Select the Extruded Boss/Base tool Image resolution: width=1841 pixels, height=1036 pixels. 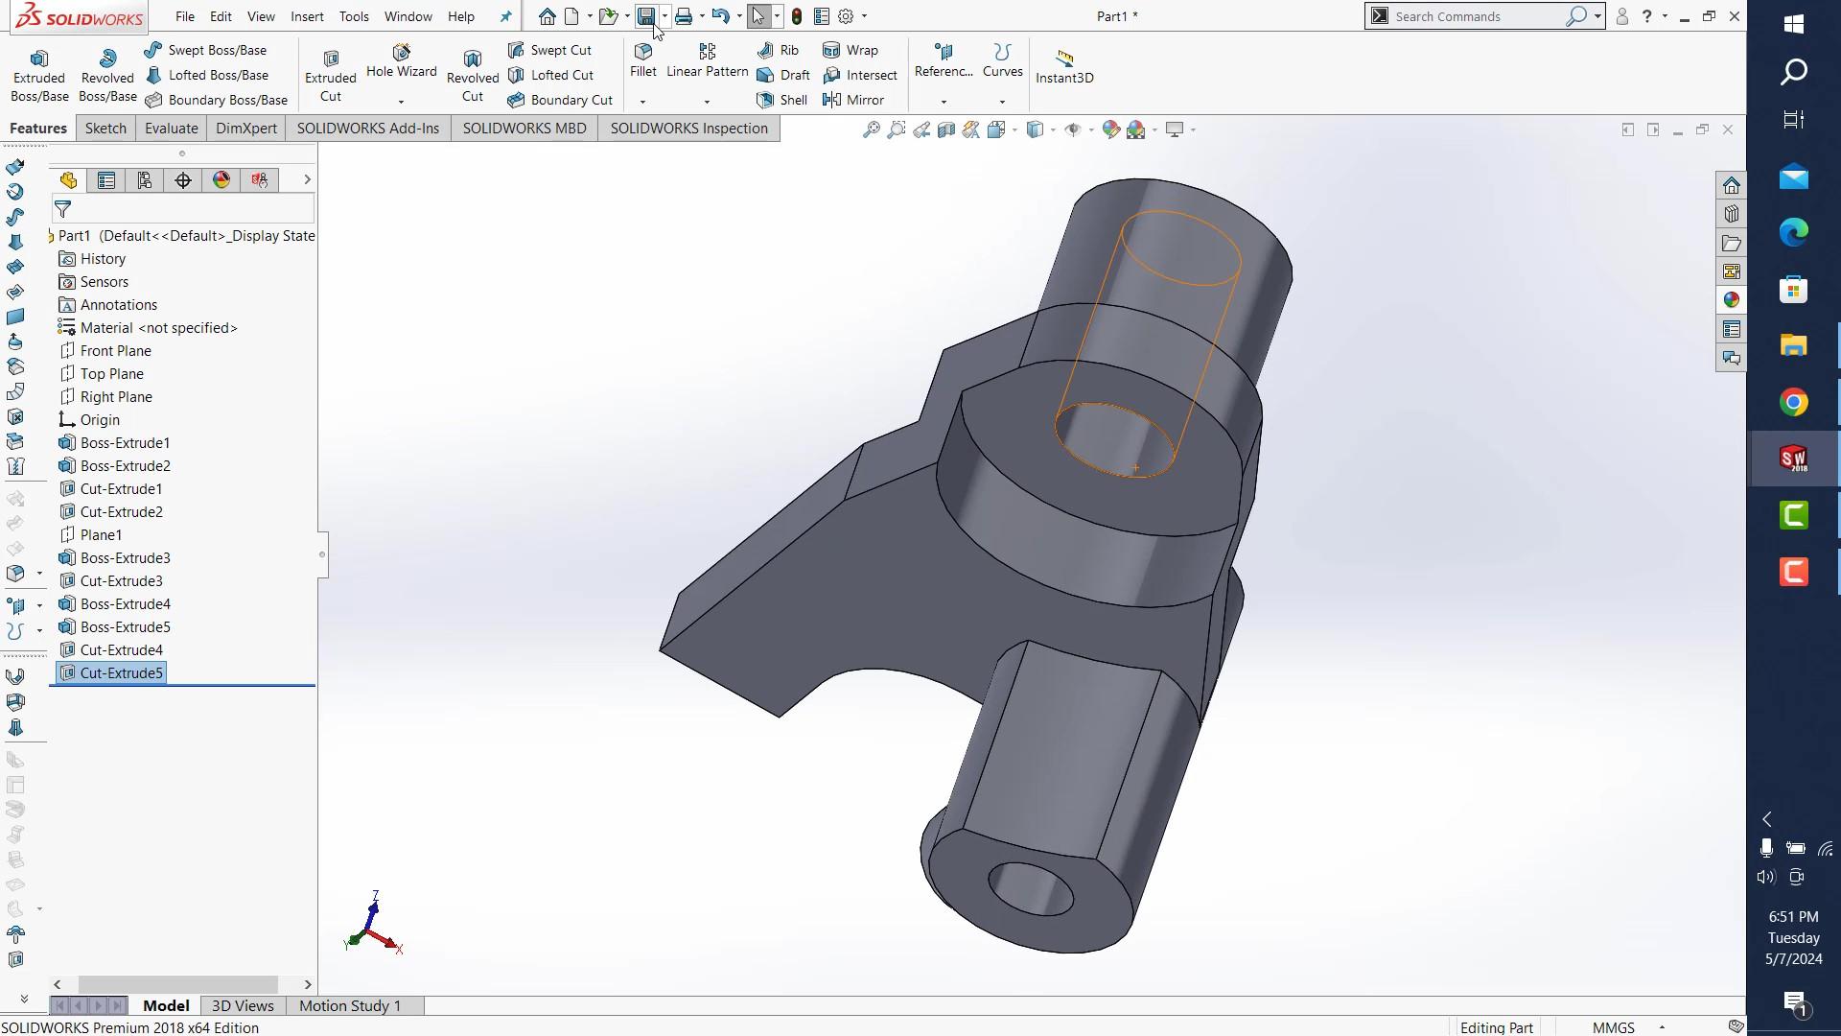pos(38,72)
